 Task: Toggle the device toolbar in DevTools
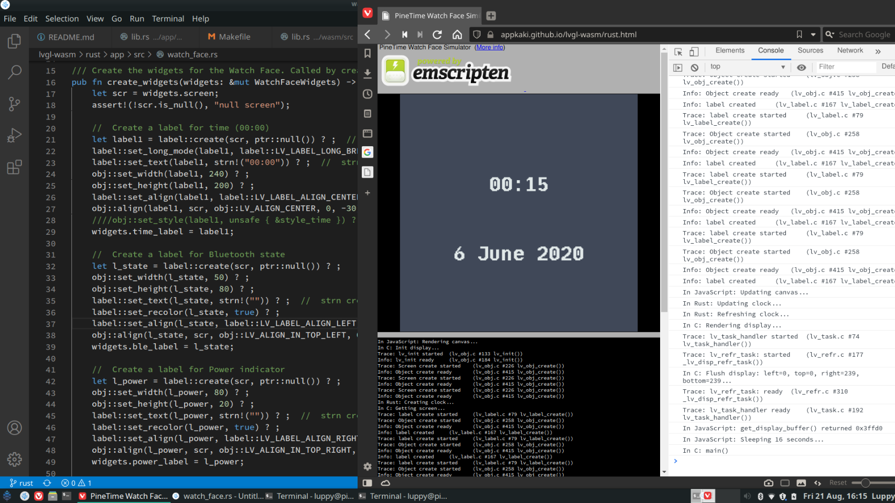pyautogui.click(x=694, y=51)
